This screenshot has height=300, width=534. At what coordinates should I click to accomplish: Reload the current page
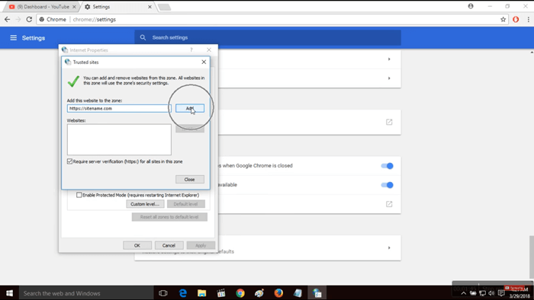coord(29,19)
